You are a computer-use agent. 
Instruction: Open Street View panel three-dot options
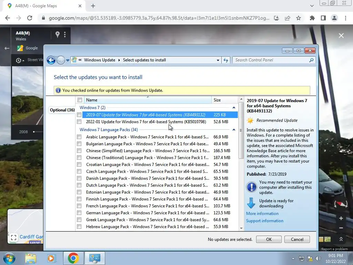click(x=65, y=35)
